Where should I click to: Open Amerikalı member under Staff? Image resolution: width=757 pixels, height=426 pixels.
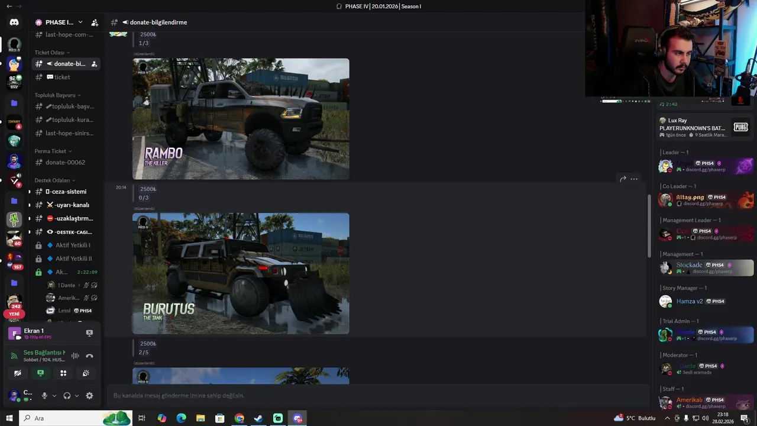pyautogui.click(x=706, y=402)
